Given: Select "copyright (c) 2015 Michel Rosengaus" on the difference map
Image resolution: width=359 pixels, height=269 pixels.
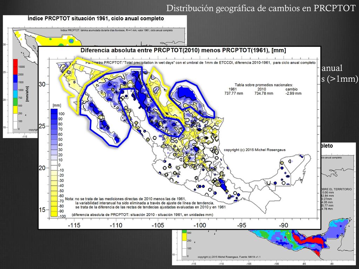Looking at the screenshot, I should pyautogui.click(x=255, y=150).
